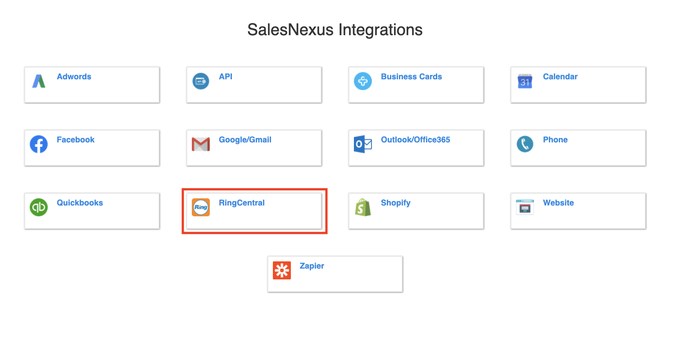Follow the Outlook/Office365 text link
Image resolution: width=697 pixels, height=347 pixels.
click(415, 140)
